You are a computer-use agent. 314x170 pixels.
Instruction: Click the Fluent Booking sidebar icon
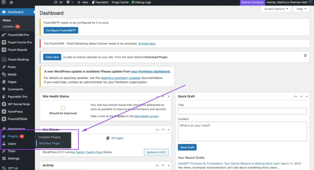click(x=4, y=60)
